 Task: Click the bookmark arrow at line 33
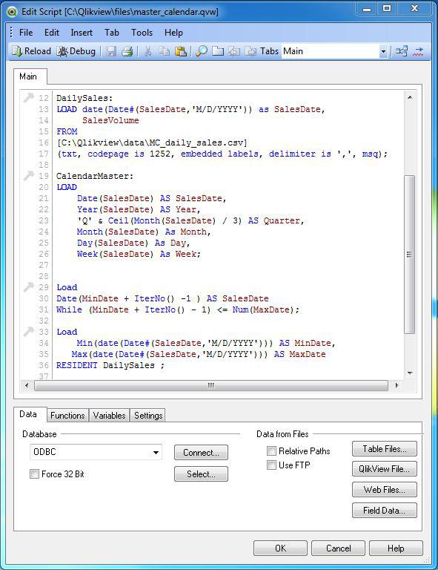pos(28,331)
